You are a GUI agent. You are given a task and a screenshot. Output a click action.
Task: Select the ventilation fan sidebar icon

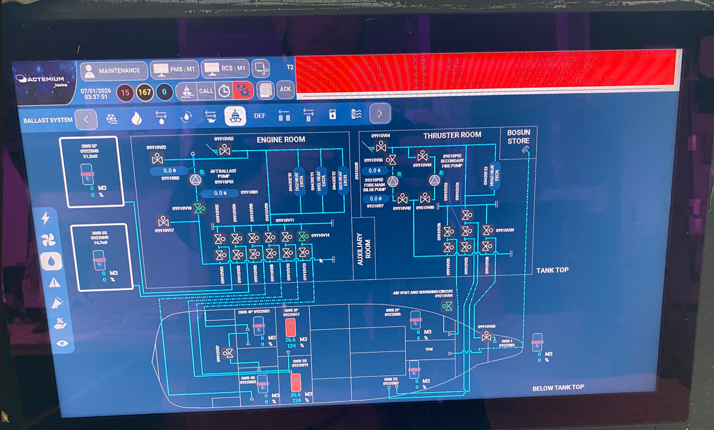tap(48, 239)
